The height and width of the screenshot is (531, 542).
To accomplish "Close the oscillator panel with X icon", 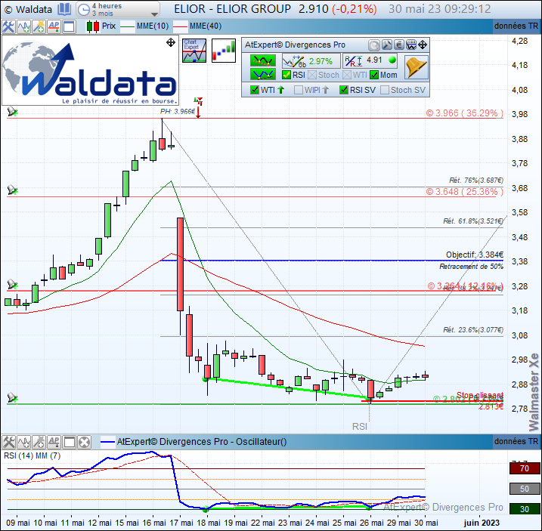I will click(84, 442).
